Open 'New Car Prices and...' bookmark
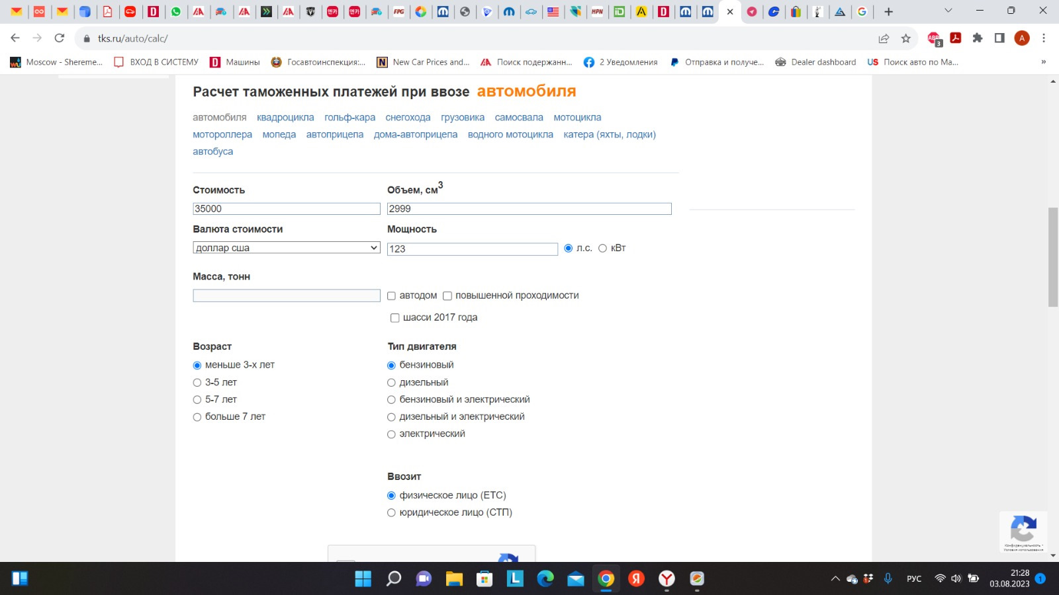 click(423, 61)
